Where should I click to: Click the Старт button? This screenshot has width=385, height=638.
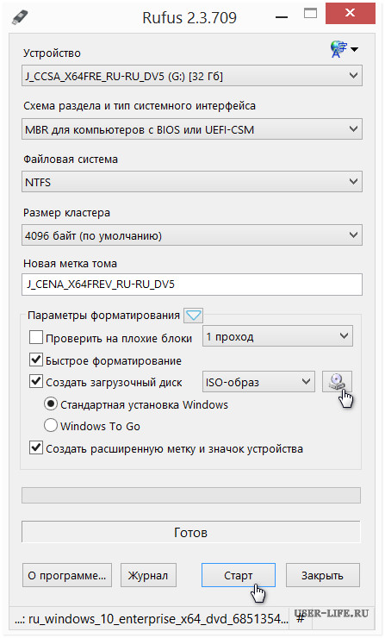click(239, 575)
